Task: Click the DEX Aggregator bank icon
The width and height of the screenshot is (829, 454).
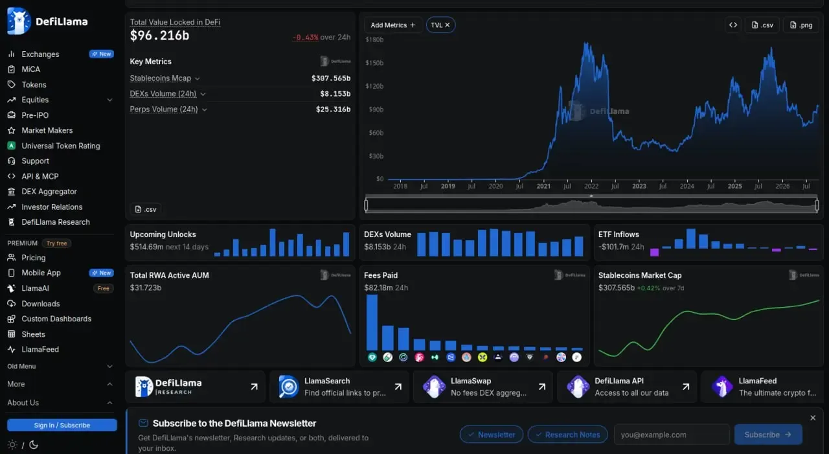Action: point(11,192)
